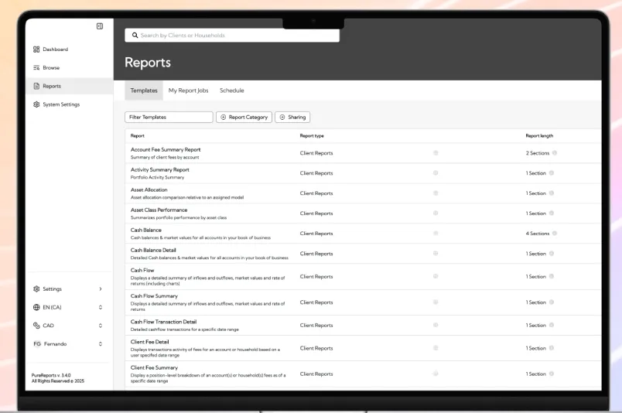This screenshot has width=622, height=413.
Task: Expand the Settings submenu chevron
Action: tap(101, 288)
